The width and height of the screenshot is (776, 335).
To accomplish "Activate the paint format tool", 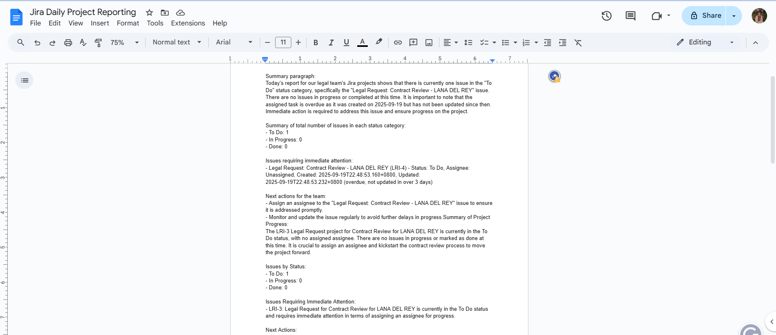I will point(98,42).
